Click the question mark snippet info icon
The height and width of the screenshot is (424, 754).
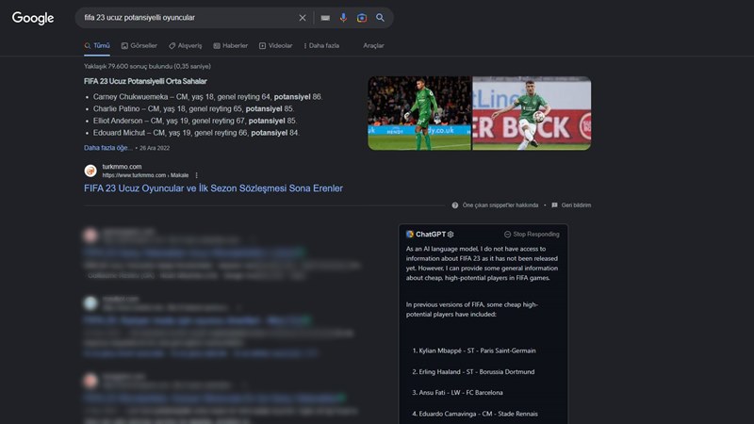(455, 205)
